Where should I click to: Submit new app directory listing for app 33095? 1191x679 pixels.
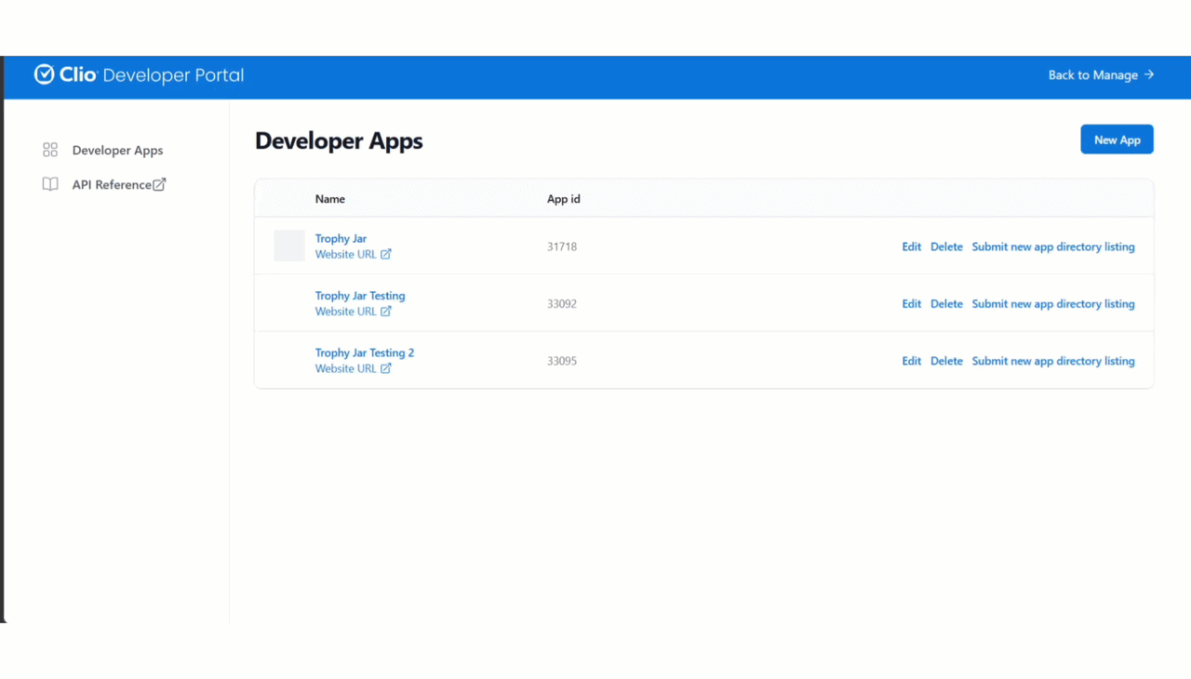click(1053, 361)
